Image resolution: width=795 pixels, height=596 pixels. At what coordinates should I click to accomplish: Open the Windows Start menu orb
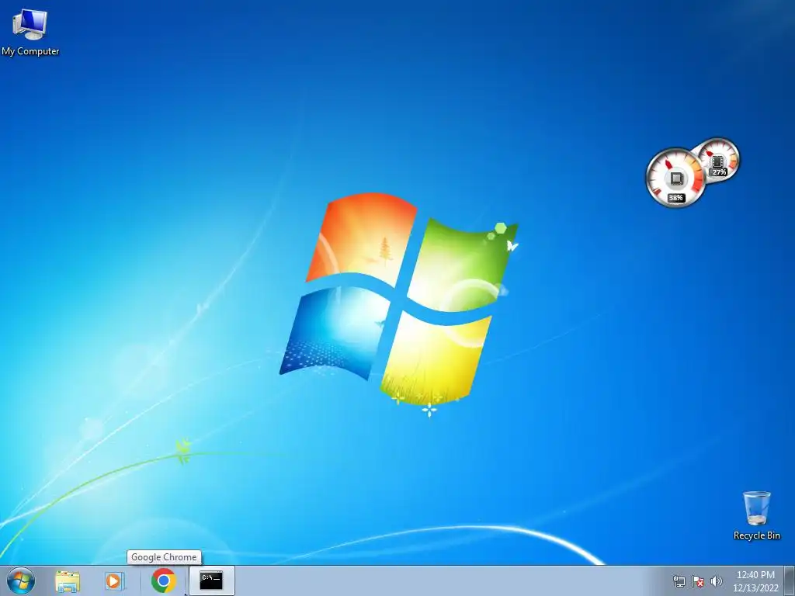pos(21,580)
